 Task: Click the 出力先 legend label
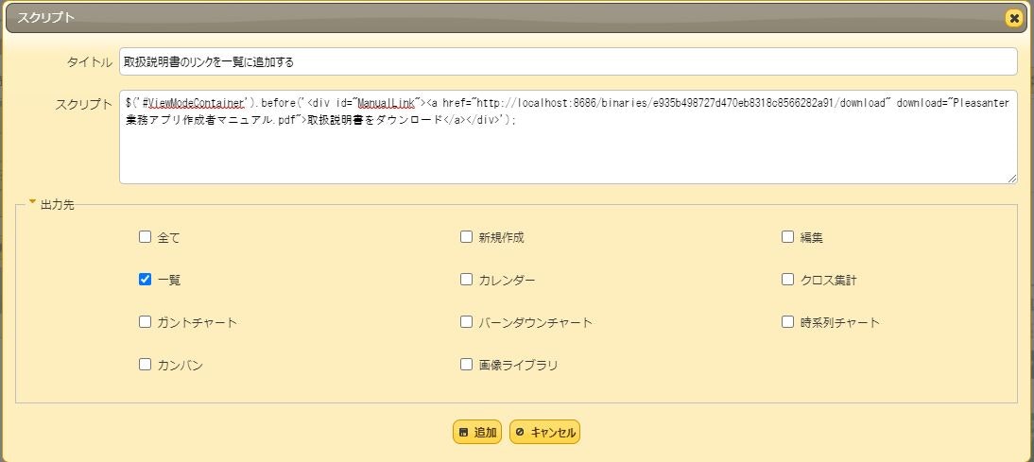coord(58,205)
